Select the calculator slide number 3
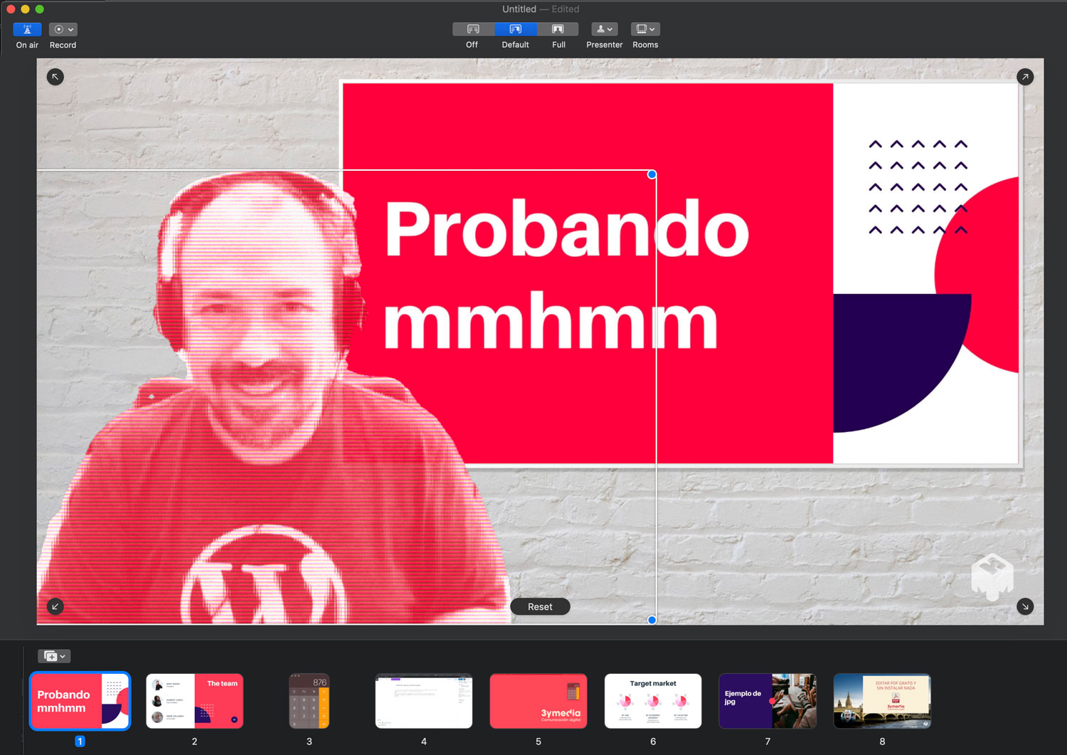This screenshot has width=1067, height=755. point(309,701)
